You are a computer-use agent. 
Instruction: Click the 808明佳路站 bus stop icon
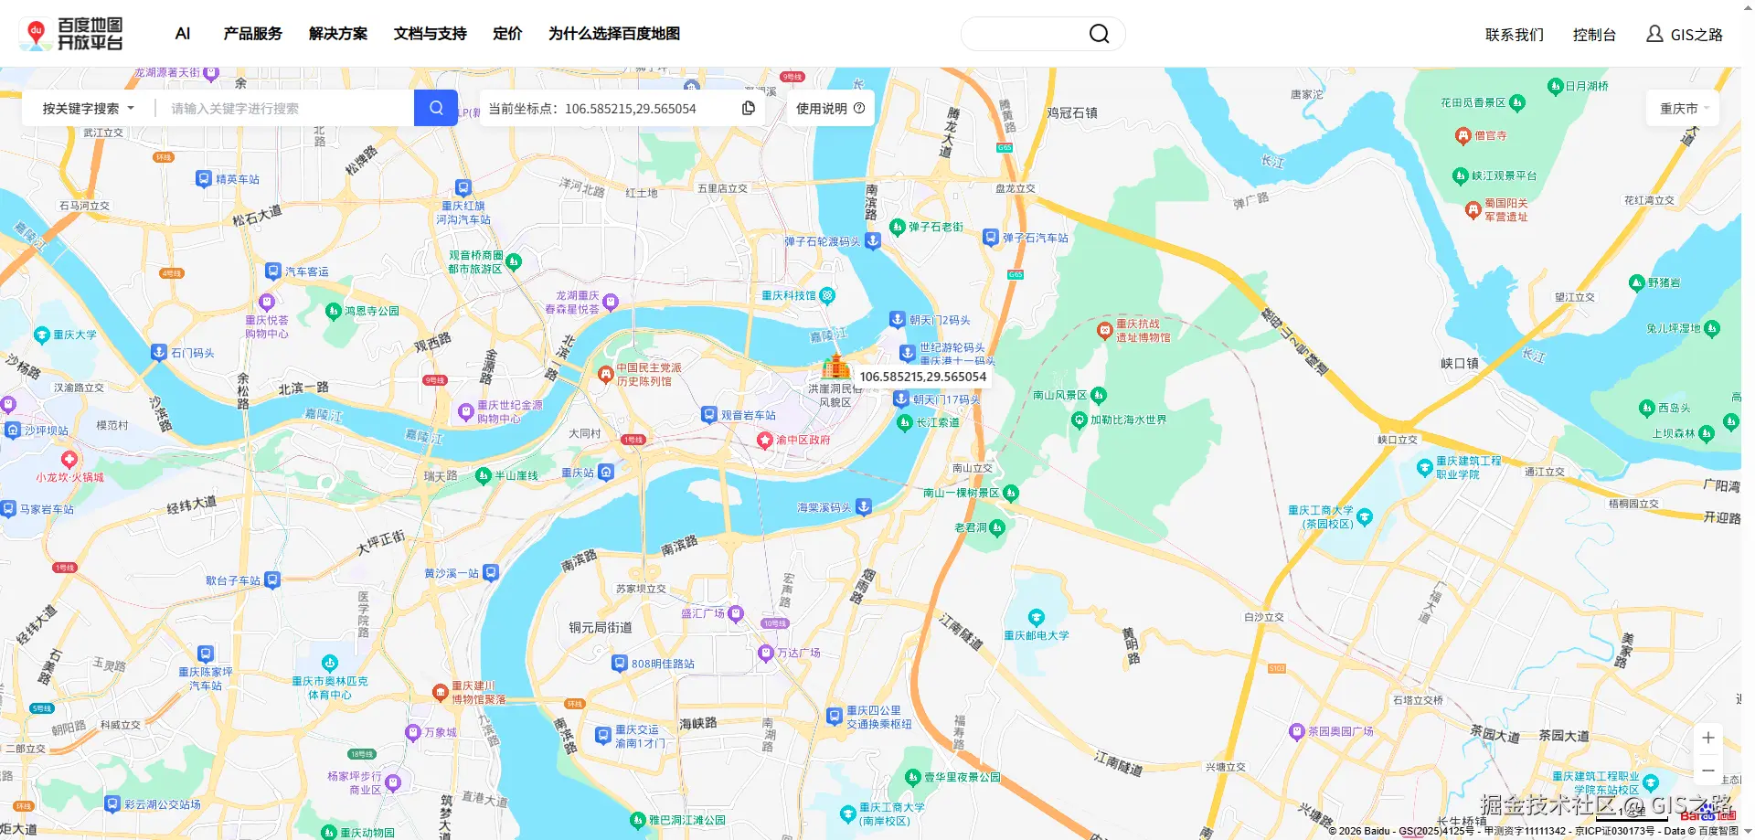pyautogui.click(x=620, y=664)
